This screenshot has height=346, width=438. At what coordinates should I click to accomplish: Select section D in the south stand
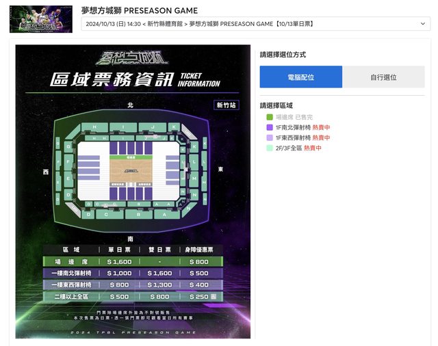(90, 214)
